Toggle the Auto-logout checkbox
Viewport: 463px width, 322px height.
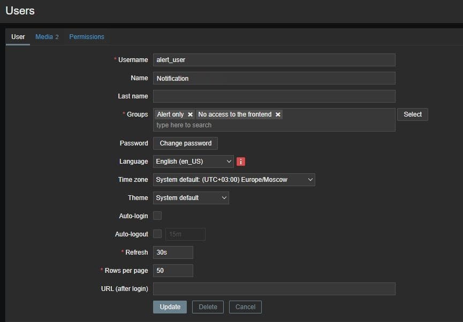pos(157,234)
